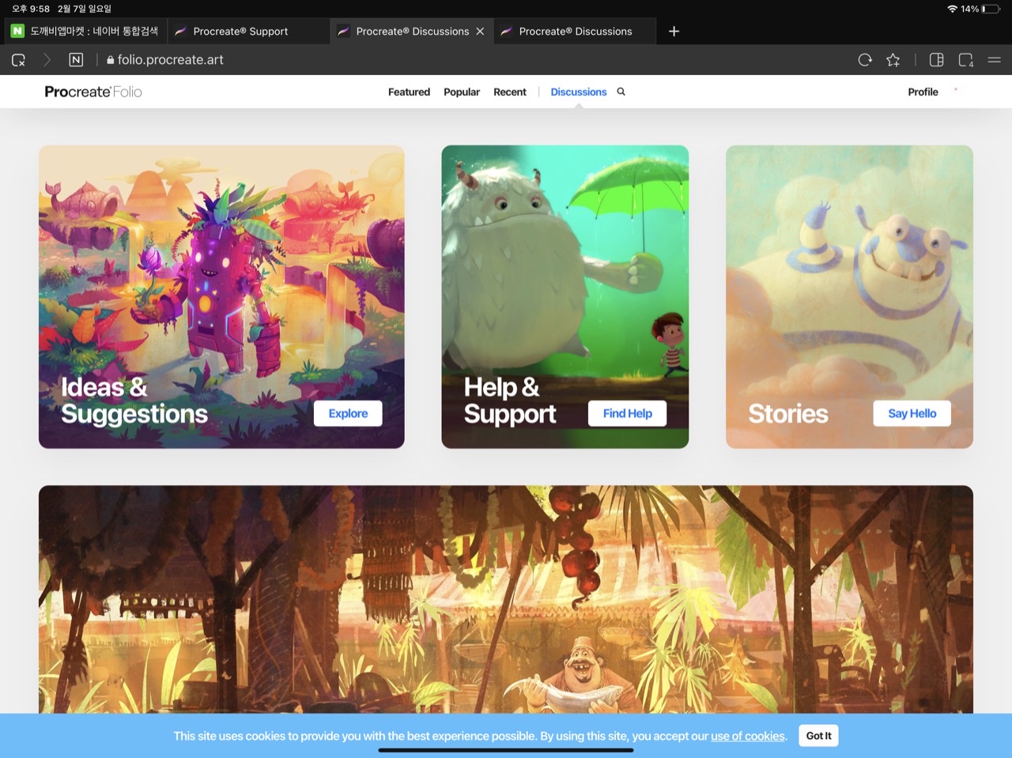1012x758 pixels.
Task: Switch to the Procreate Support tab
Action: coord(248,31)
